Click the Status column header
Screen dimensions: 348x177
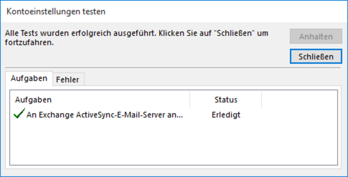click(226, 100)
